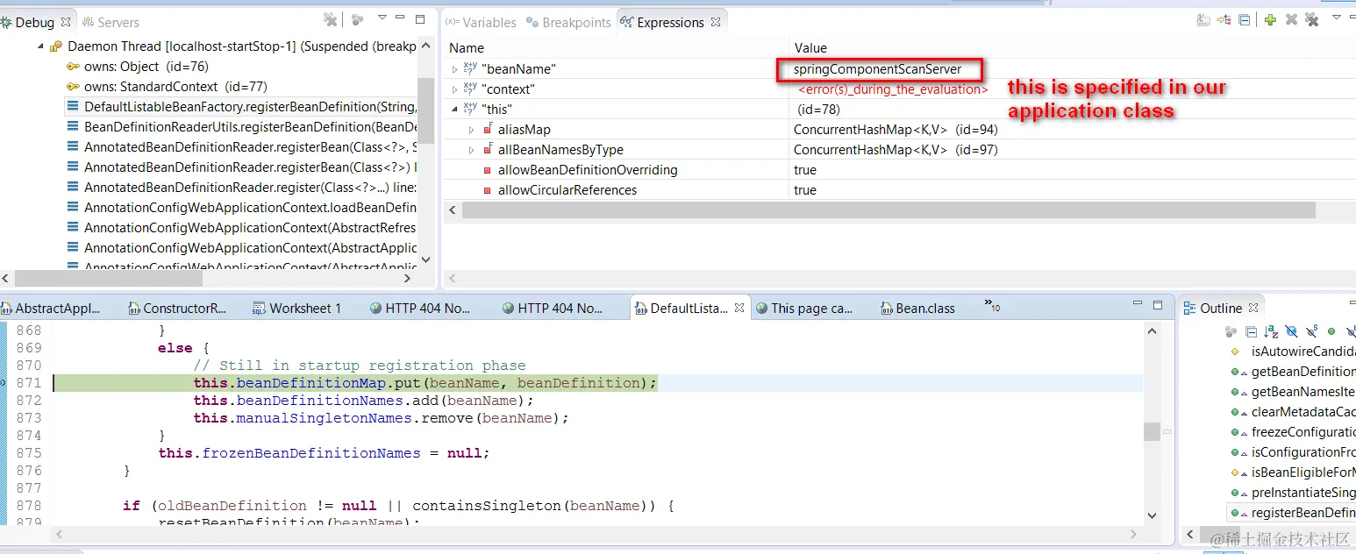The height and width of the screenshot is (554, 1356).
Task: Click the grouped-spheres icon in Debug toolbar
Action: coord(357,19)
